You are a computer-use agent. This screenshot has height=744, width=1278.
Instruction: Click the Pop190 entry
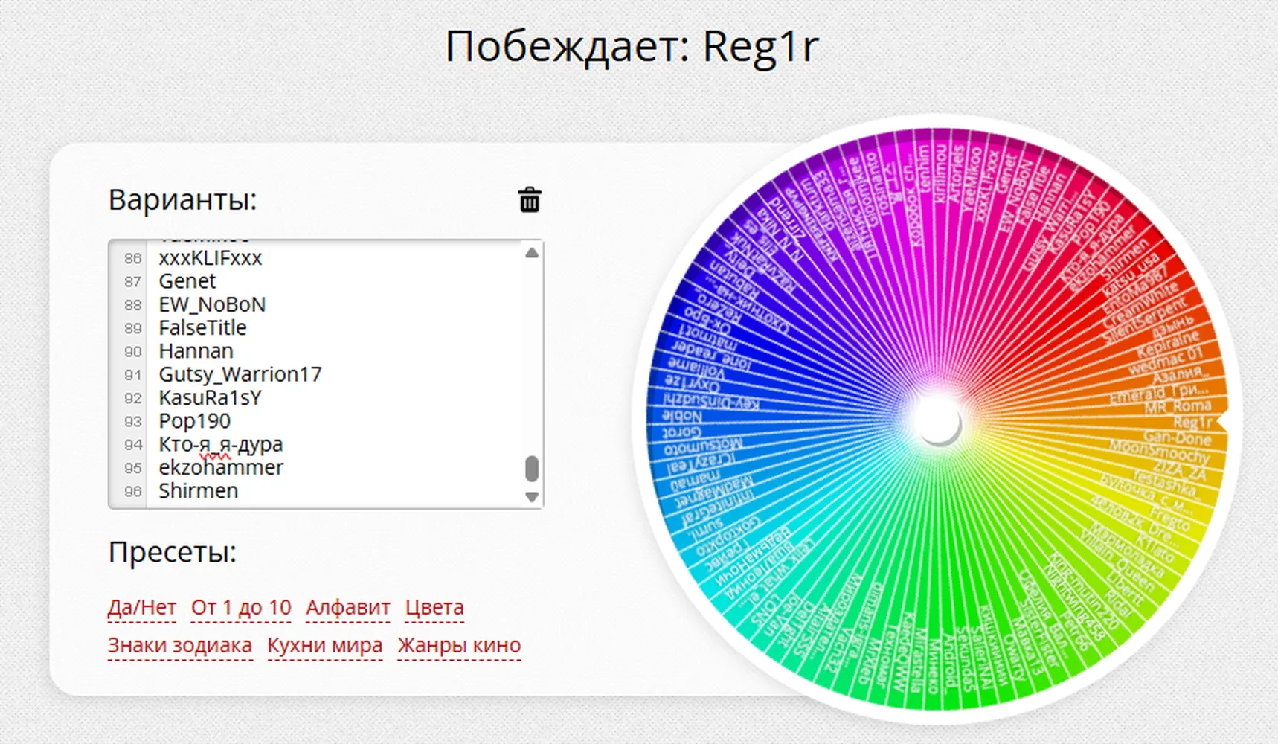tap(195, 421)
